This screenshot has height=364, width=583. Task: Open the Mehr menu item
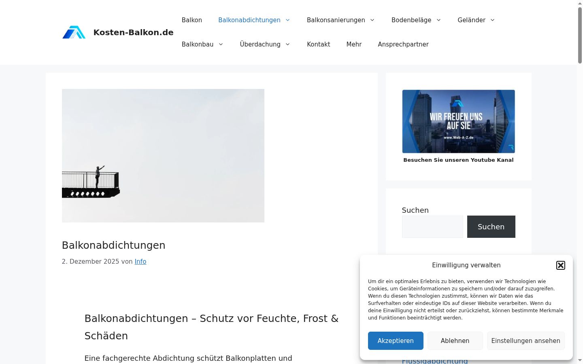point(354,44)
